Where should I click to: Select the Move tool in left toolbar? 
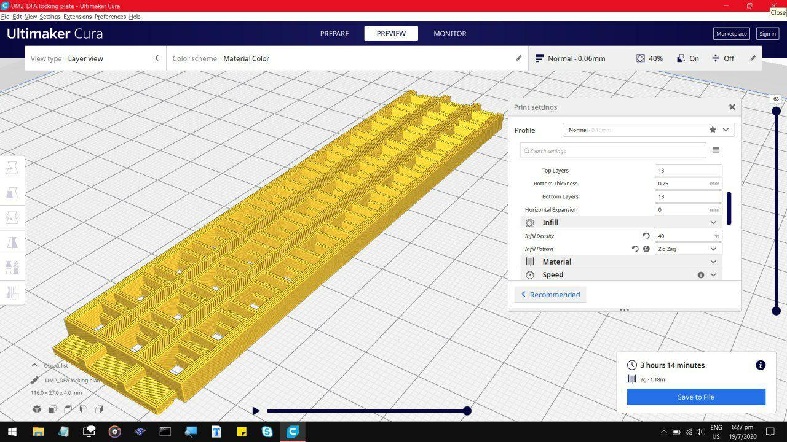tap(12, 168)
